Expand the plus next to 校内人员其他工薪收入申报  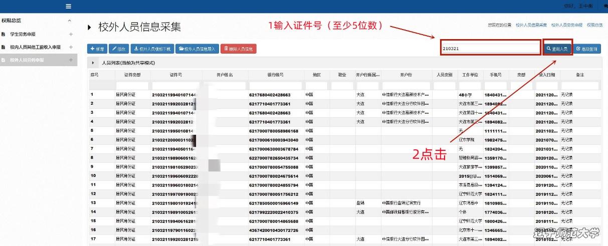tap(71, 47)
